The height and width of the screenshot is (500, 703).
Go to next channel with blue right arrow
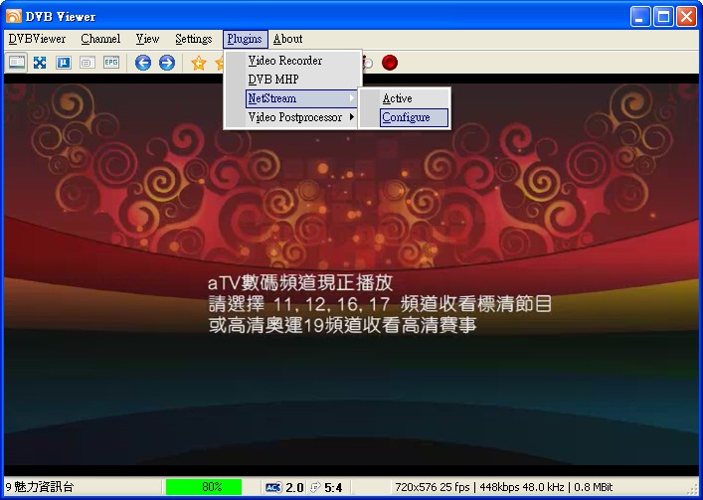pyautogui.click(x=167, y=63)
